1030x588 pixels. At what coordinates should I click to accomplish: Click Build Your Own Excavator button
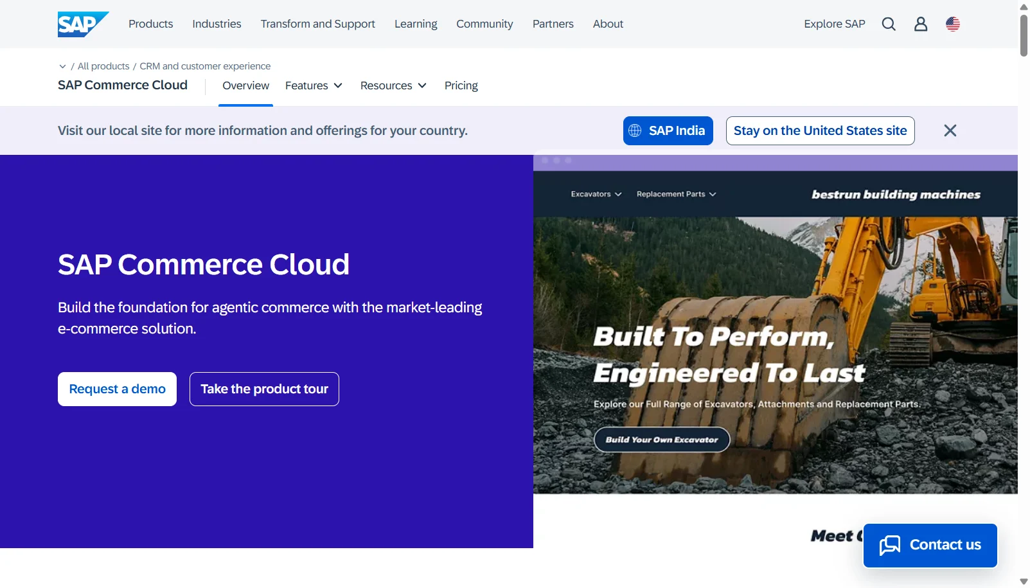click(x=661, y=440)
